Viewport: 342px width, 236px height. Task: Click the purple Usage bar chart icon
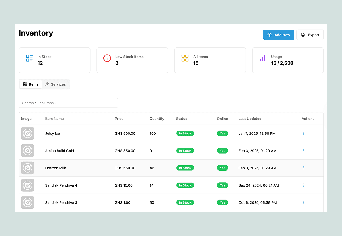[262, 58]
